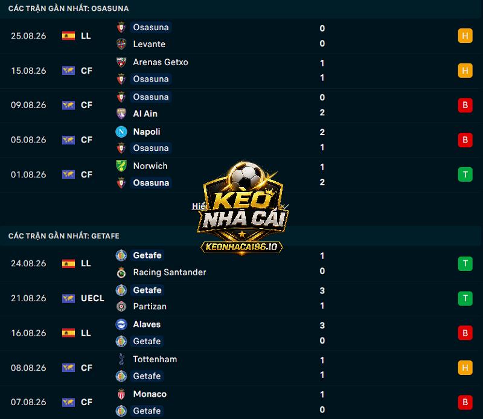Select orange H badge for Levante match
The height and width of the screenshot is (419, 483).
pos(465,36)
